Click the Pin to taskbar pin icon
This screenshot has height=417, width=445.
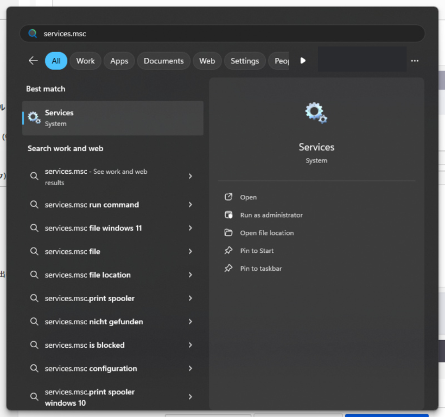point(228,269)
